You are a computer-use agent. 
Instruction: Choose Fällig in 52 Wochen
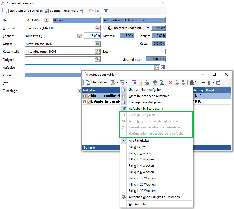[156, 191]
